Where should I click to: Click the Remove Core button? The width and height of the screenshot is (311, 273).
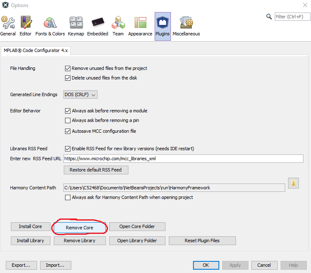(80, 228)
